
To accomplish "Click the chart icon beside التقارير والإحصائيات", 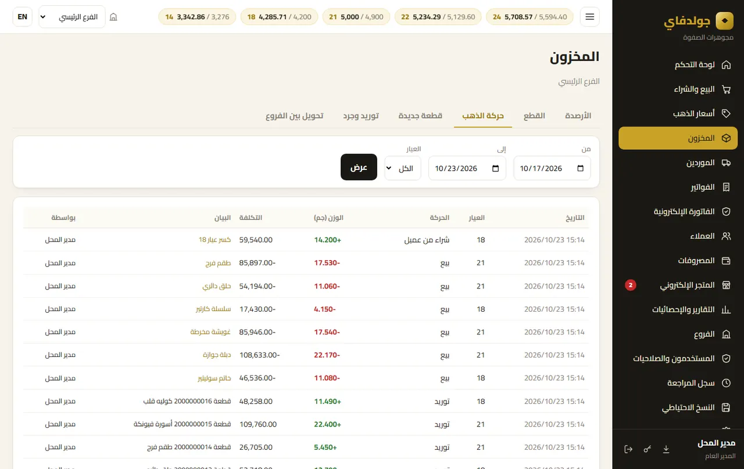I will pos(725,310).
